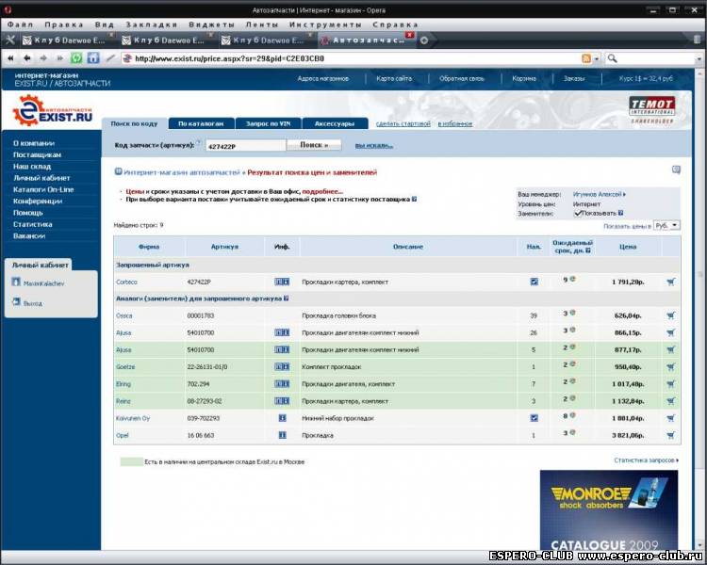Open 'Правка' menu

63,24
